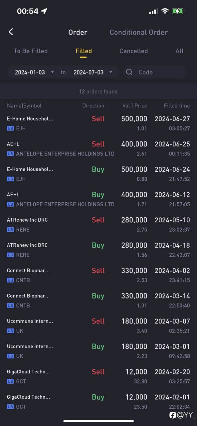Show the All orders tab

coord(179,51)
